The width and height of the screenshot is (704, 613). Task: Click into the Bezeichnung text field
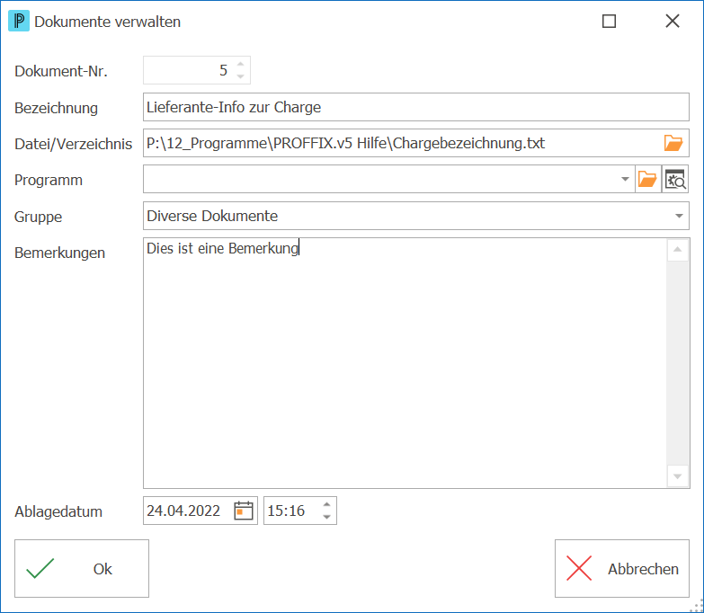415,107
